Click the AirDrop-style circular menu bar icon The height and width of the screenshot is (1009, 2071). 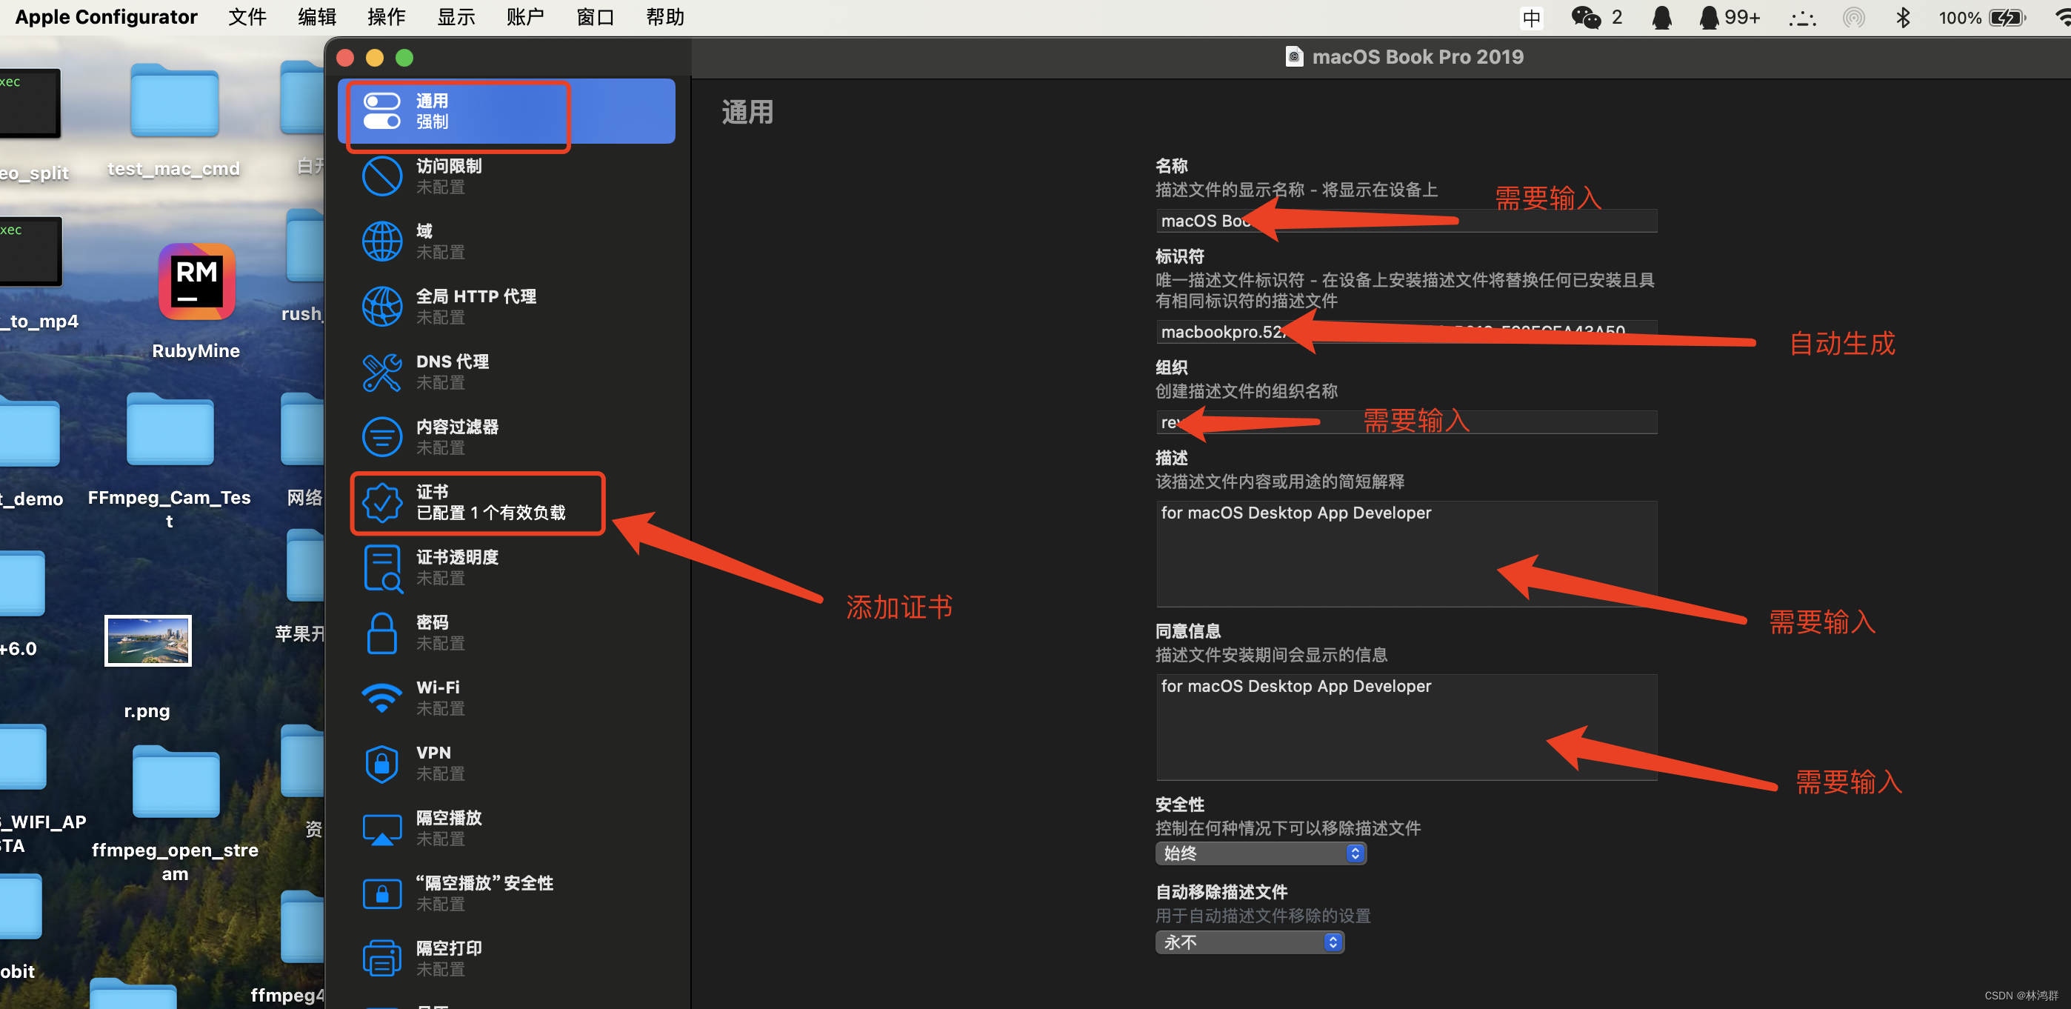(x=1853, y=18)
